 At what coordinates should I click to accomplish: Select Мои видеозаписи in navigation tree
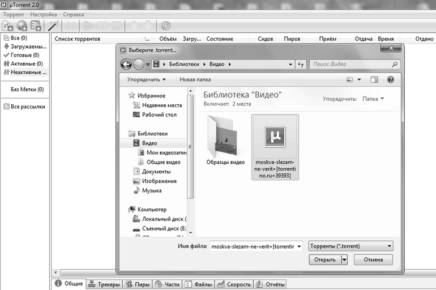163,152
